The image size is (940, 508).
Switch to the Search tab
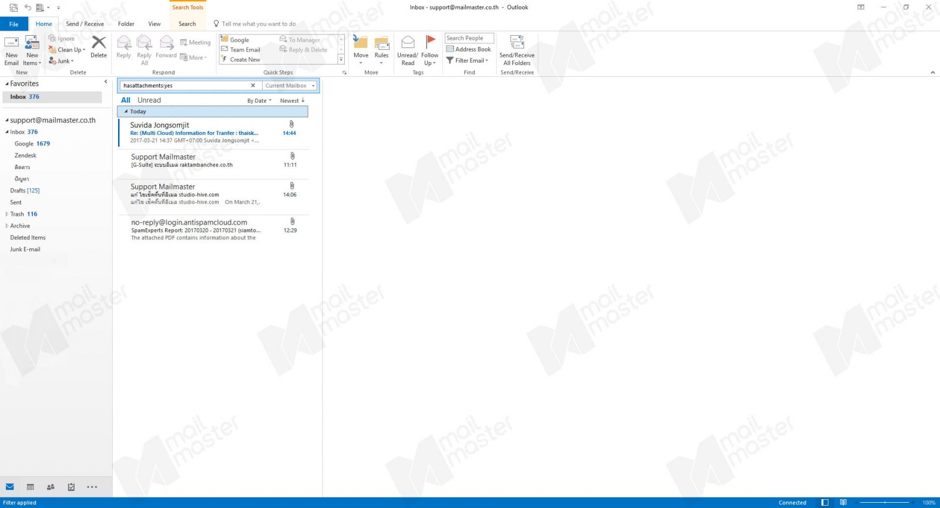187,24
